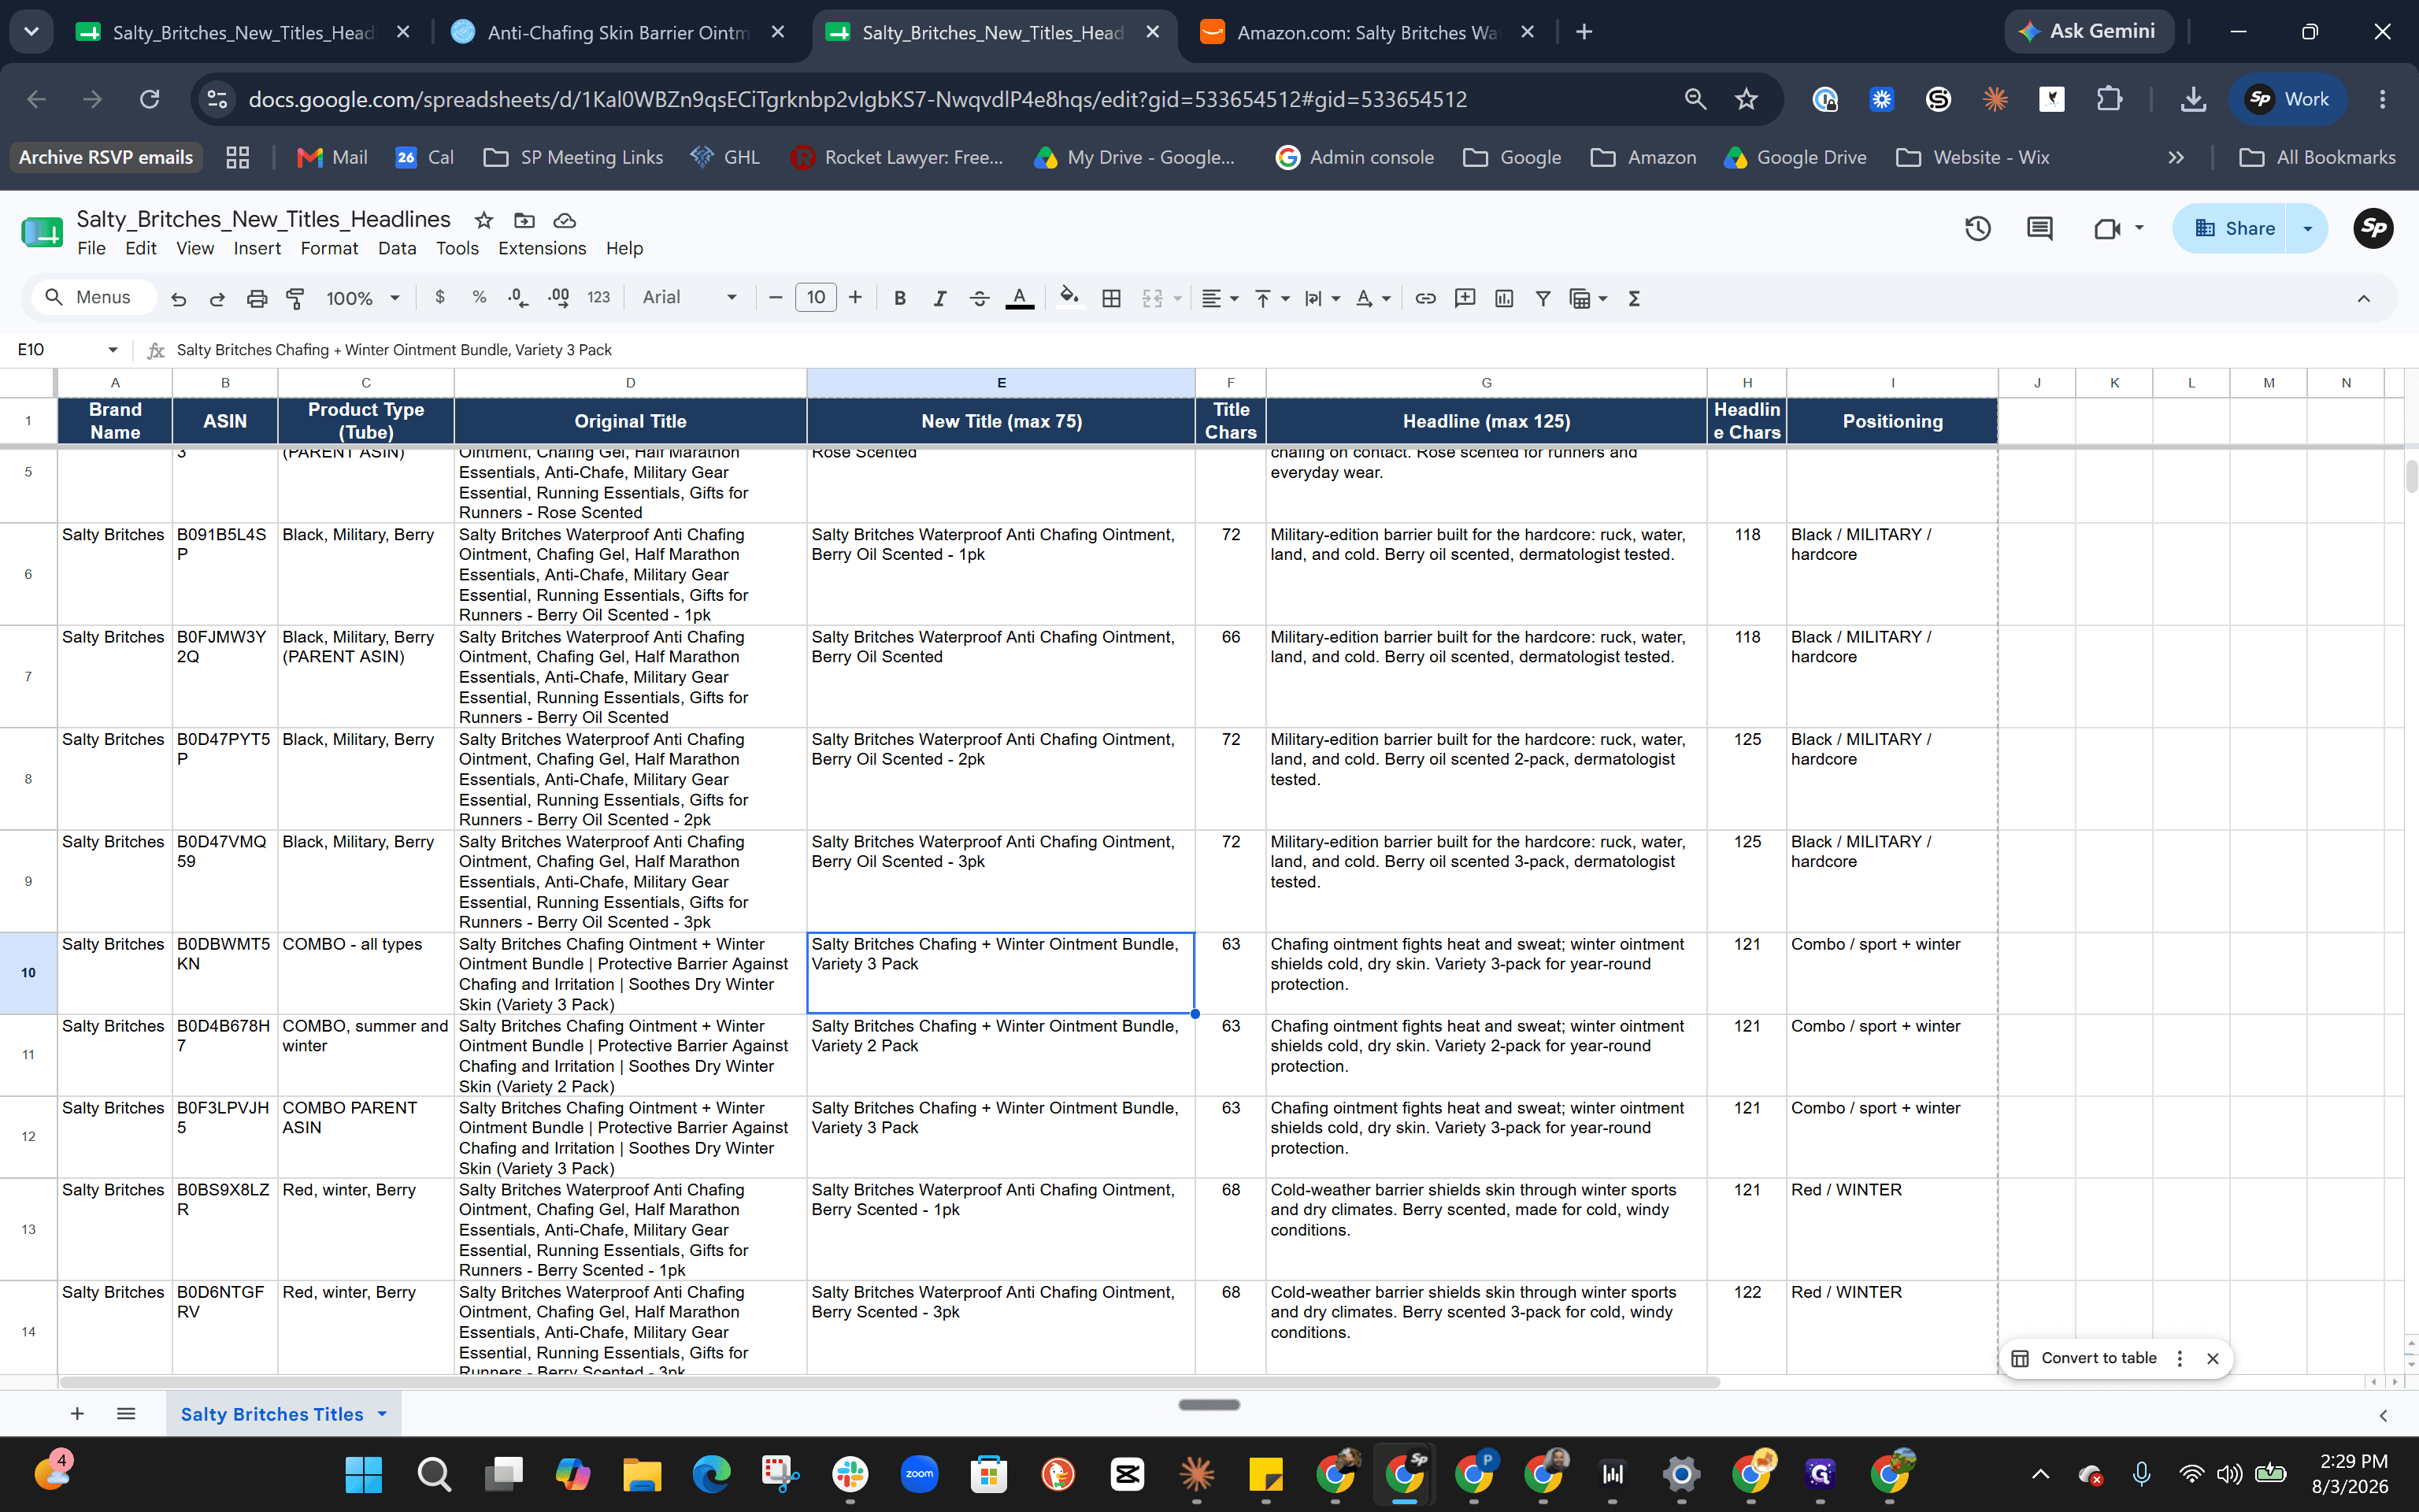
Task: Open the Admin console bookmark
Action: [1354, 157]
